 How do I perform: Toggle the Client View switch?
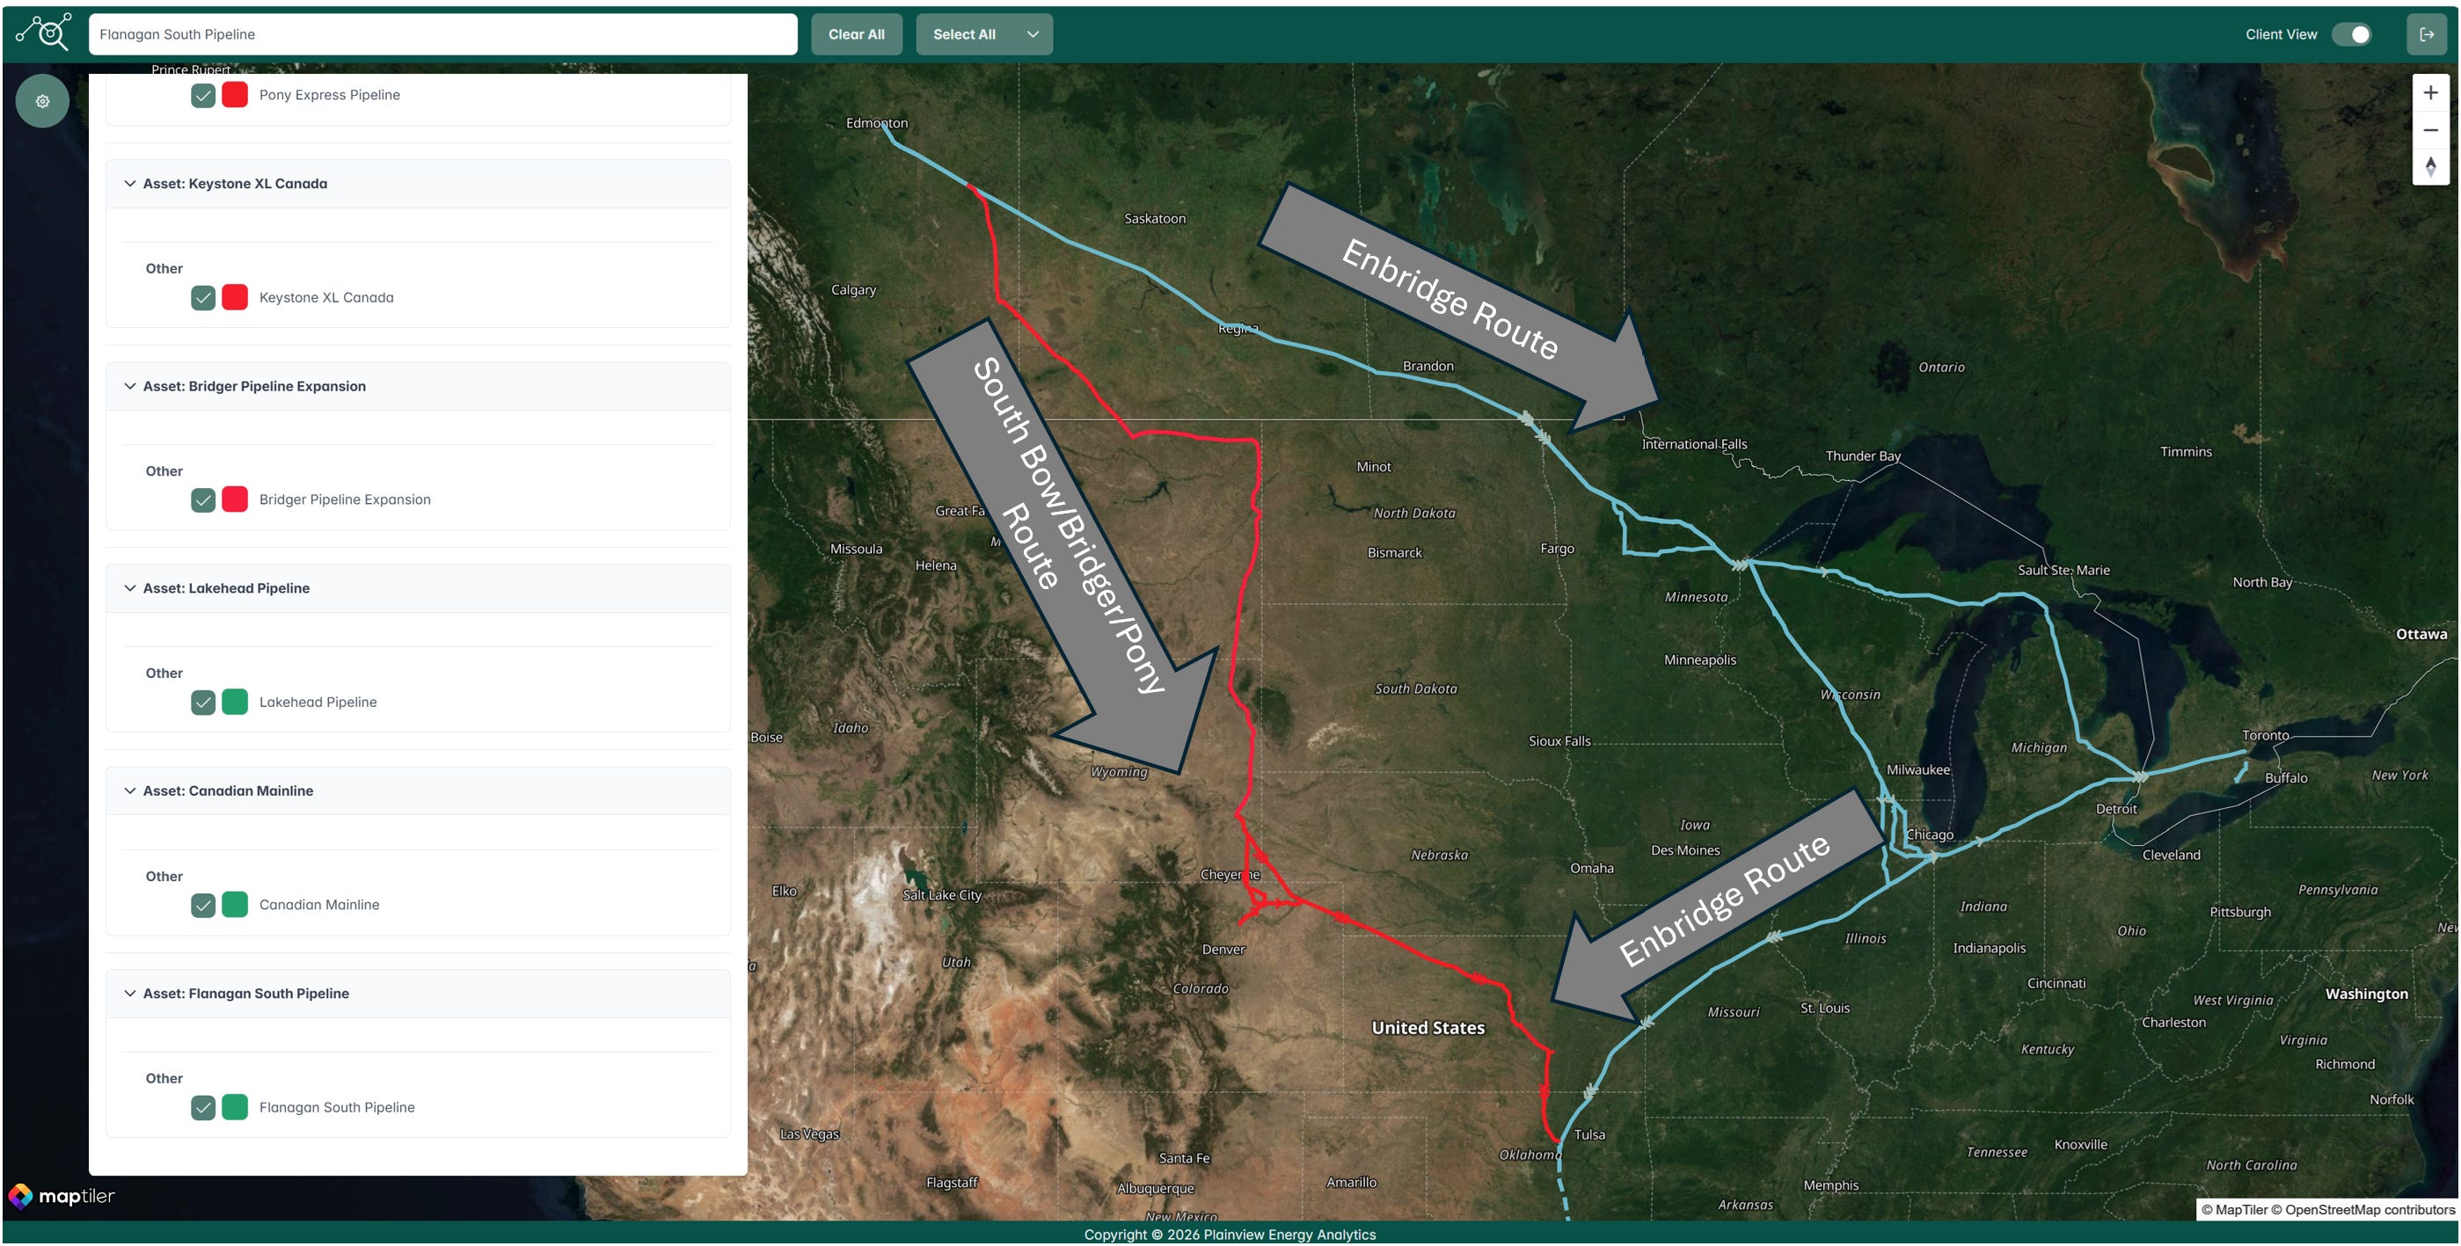tap(2350, 34)
